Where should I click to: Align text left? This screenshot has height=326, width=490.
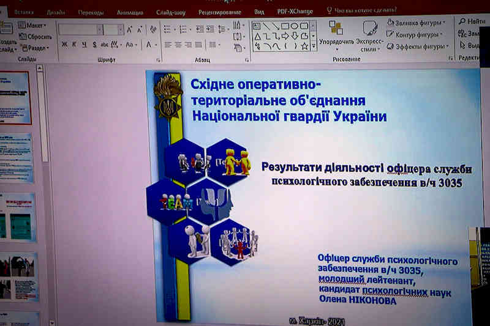point(168,45)
